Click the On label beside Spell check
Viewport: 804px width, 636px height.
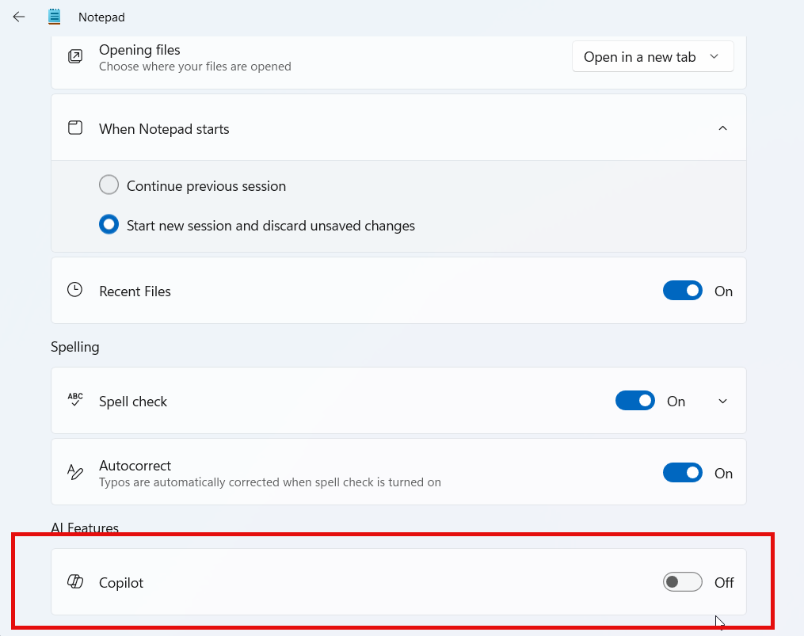676,401
